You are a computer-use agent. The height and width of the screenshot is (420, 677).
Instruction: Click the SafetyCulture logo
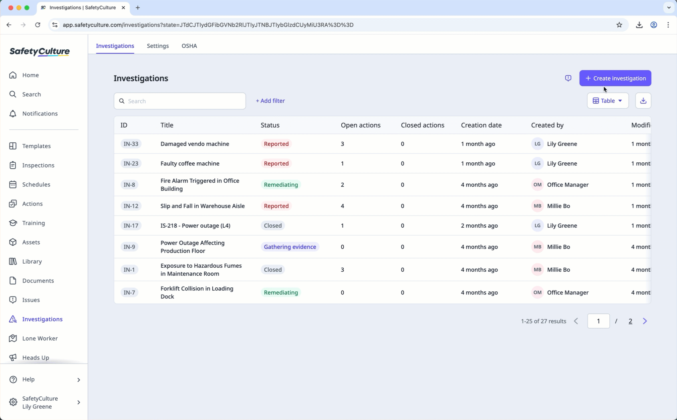click(x=40, y=52)
